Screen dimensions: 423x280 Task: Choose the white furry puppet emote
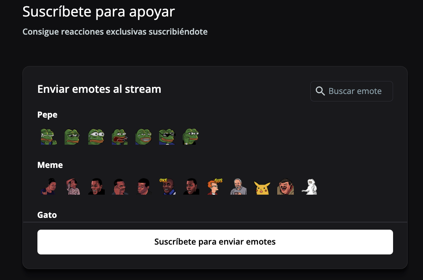pyautogui.click(x=310, y=186)
